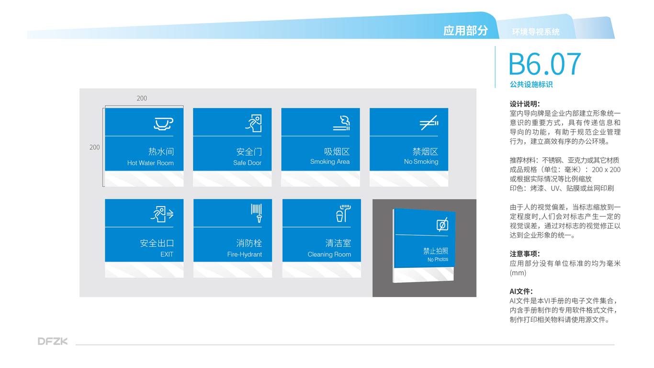The height and width of the screenshot is (368, 654).
Task: Click the exit arrow icon on EXIT sign
Action: click(x=162, y=214)
